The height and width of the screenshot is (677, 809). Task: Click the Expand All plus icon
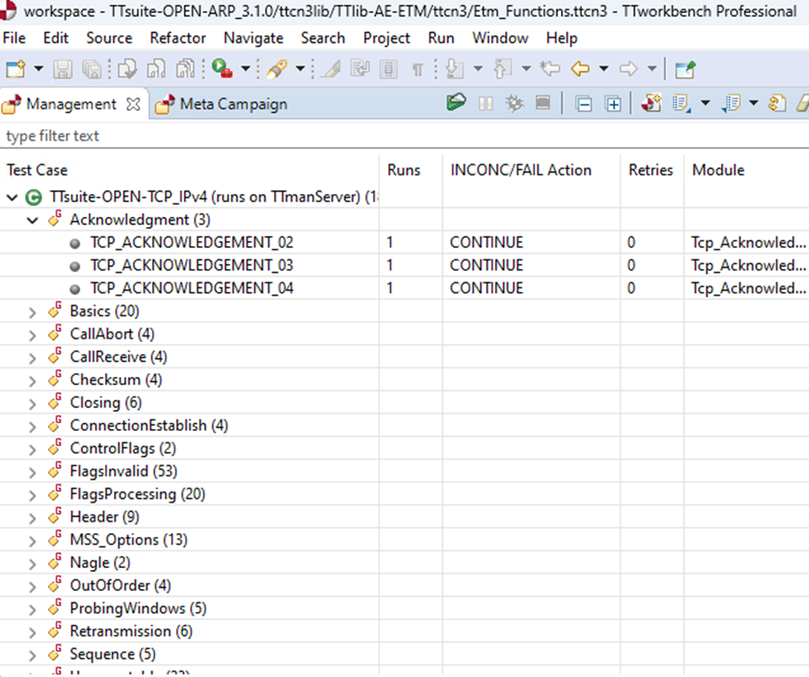point(613,104)
